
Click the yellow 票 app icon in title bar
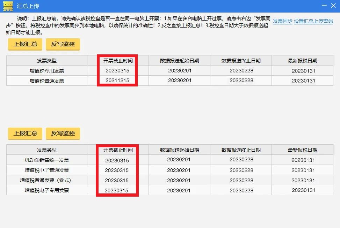(x=8, y=6)
